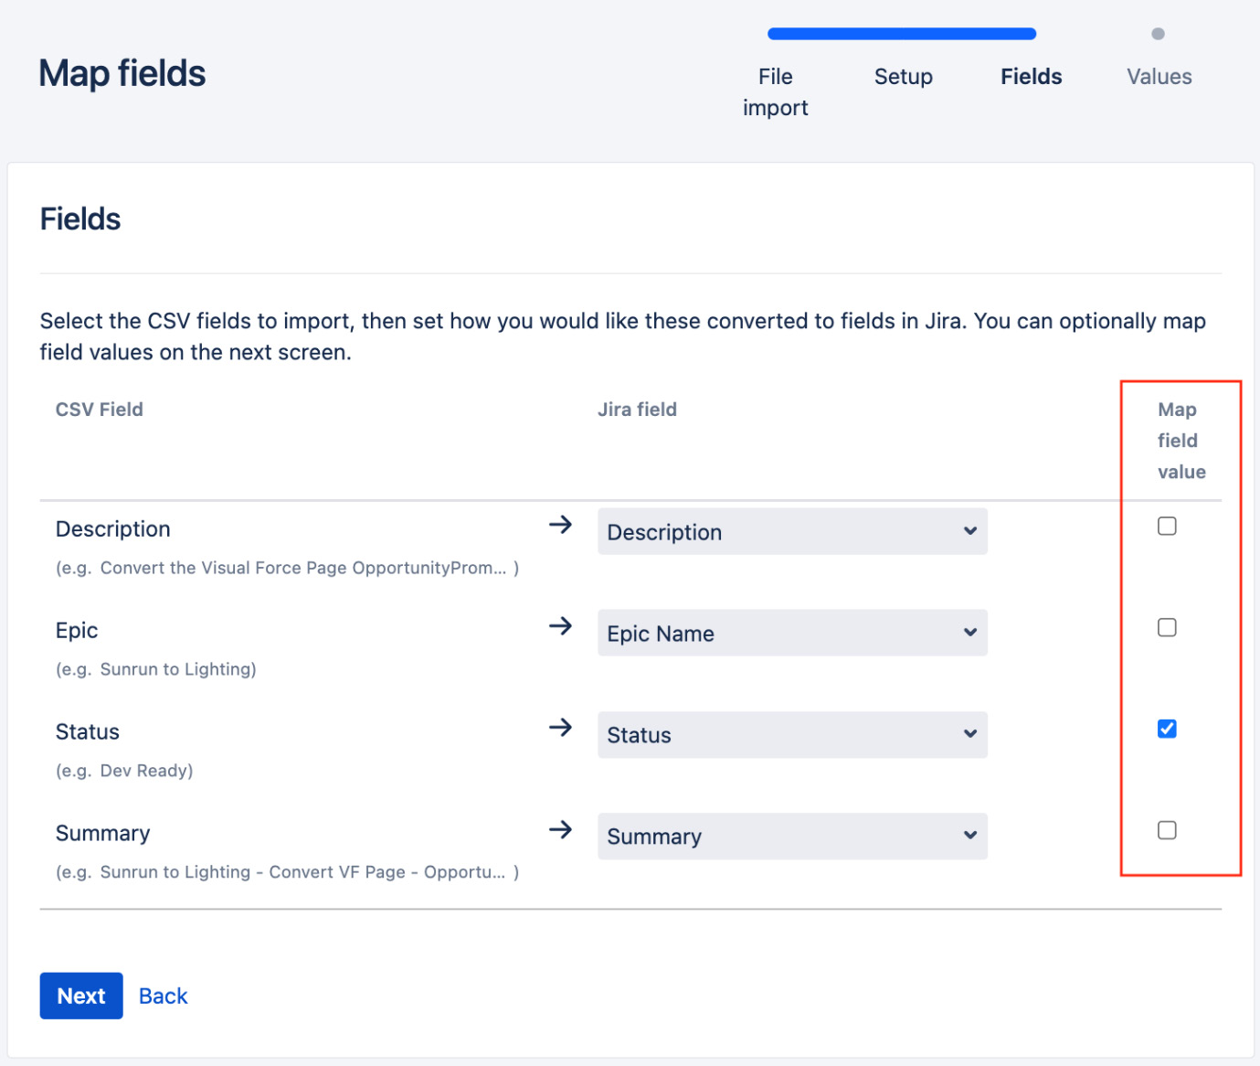Screen dimensions: 1260x1066
Task: Click the blue wizard progress bar
Action: (902, 35)
